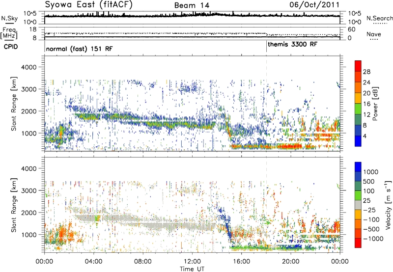Image resolution: width=393 pixels, height=272 pixels.
Task: Click the '-500' label on the velocity colorbar
Action: tap(371, 229)
